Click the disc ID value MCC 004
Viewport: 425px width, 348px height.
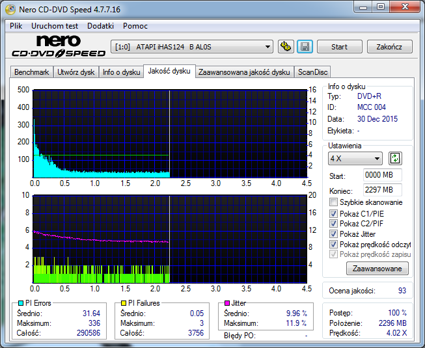(372, 107)
